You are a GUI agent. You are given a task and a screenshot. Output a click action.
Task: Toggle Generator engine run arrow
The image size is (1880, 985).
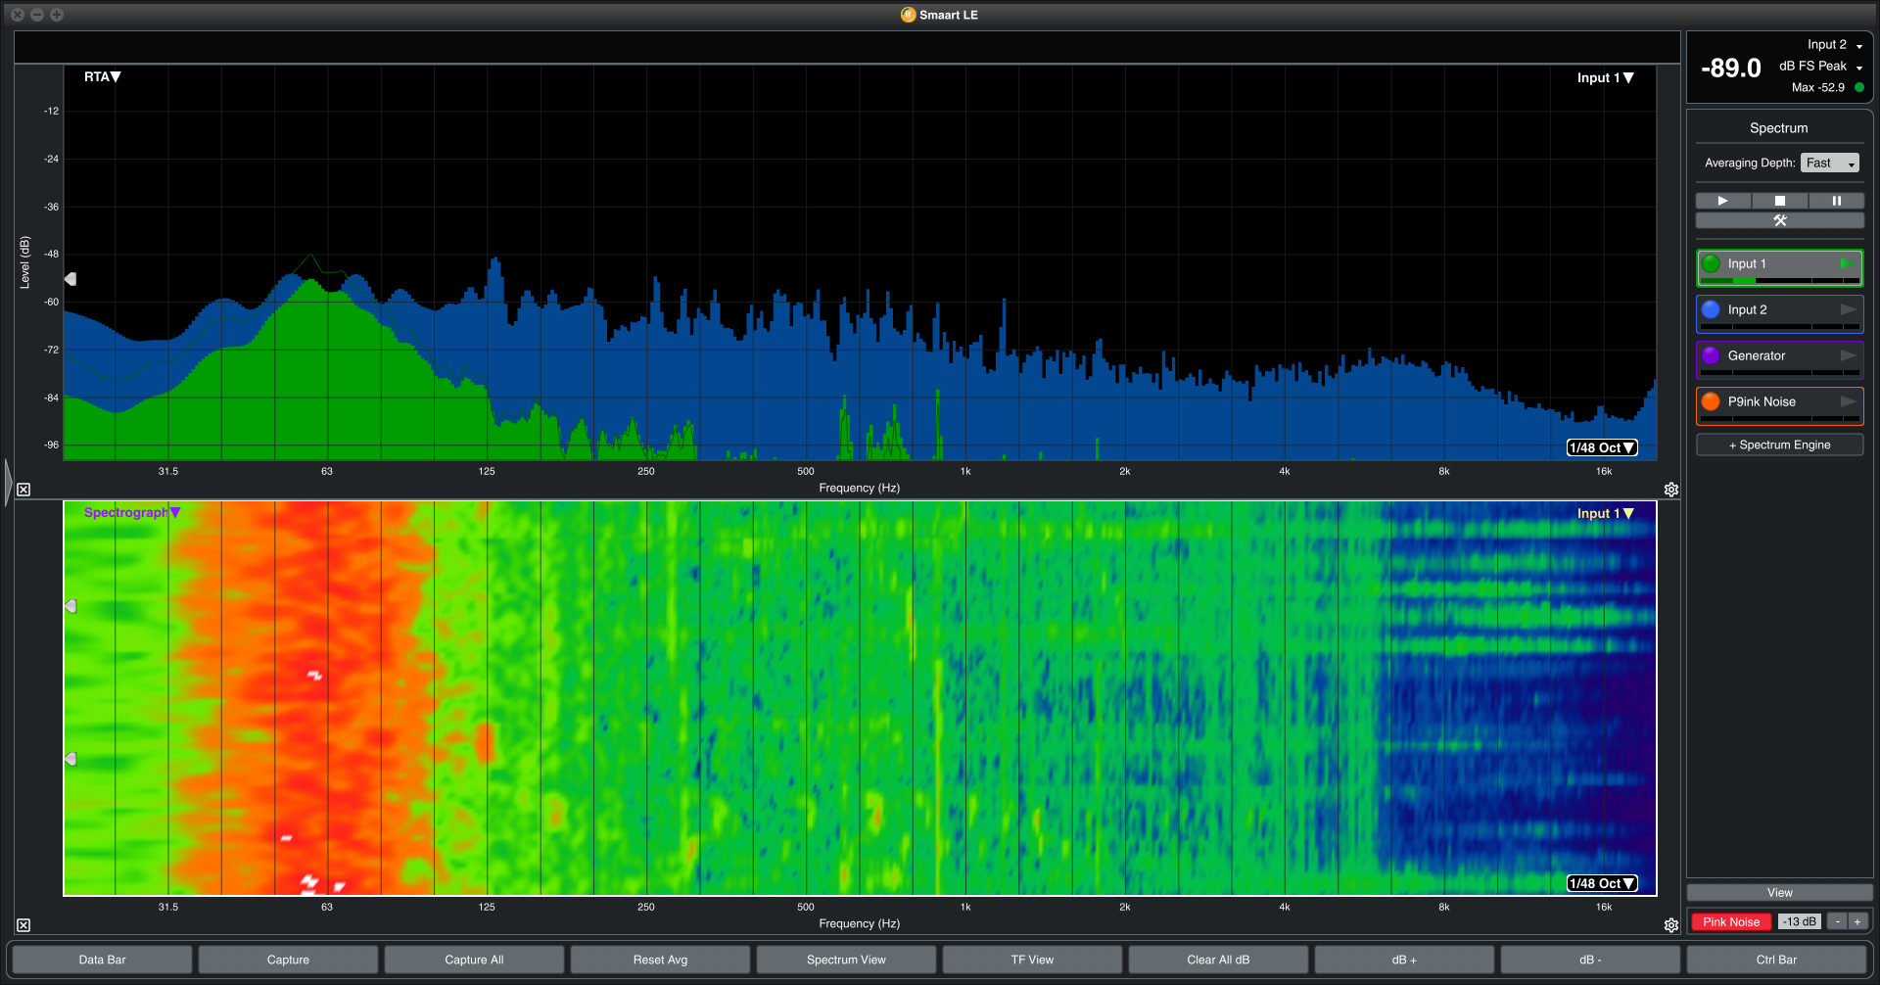[x=1848, y=355]
